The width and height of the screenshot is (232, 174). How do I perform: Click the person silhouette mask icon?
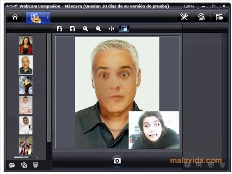59,29
